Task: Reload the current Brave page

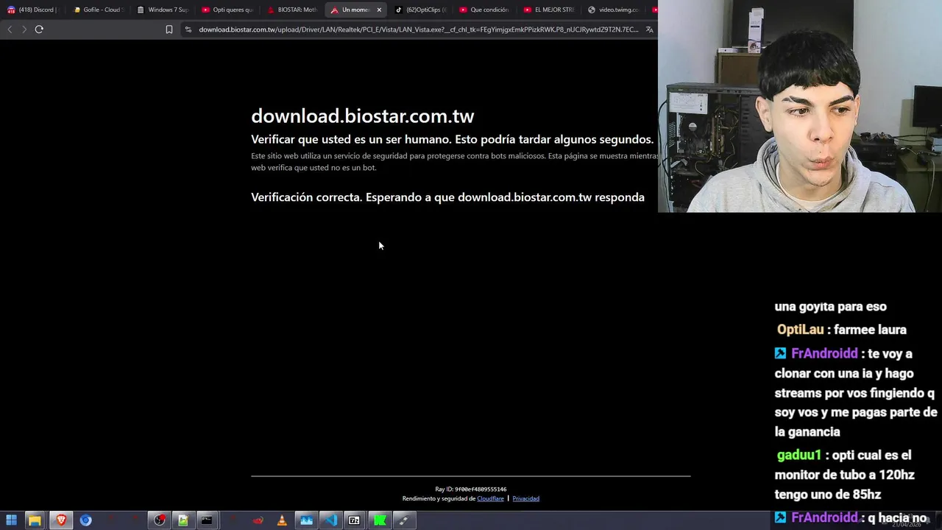Action: coord(39,29)
